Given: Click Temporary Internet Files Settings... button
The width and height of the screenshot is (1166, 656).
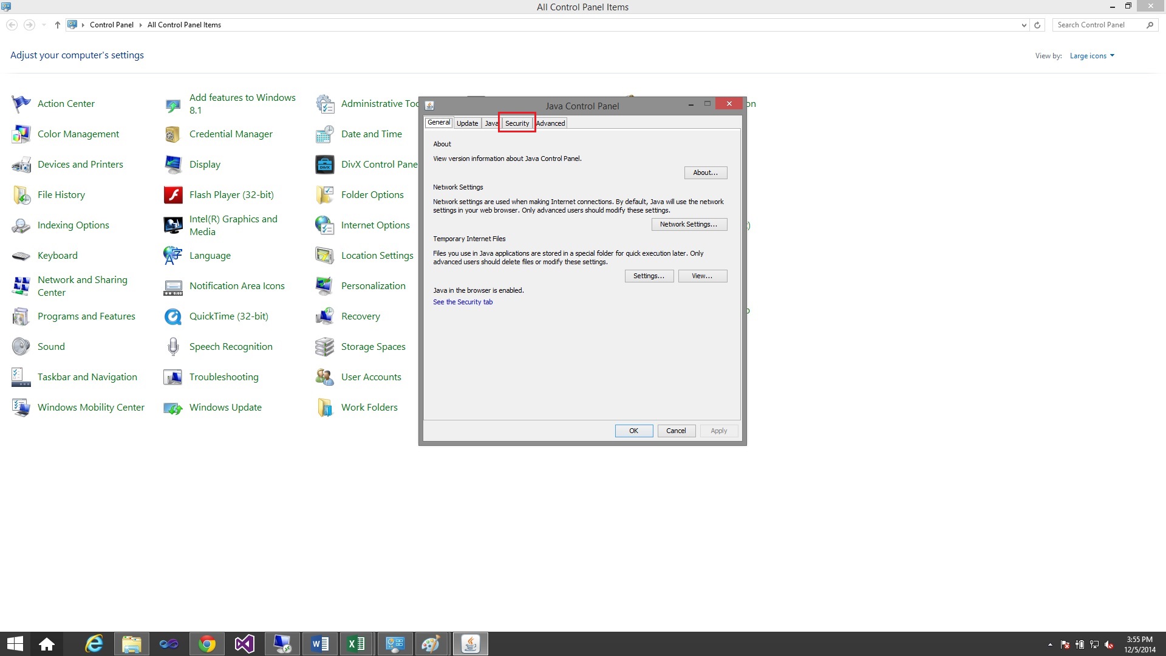Looking at the screenshot, I should pos(649,276).
